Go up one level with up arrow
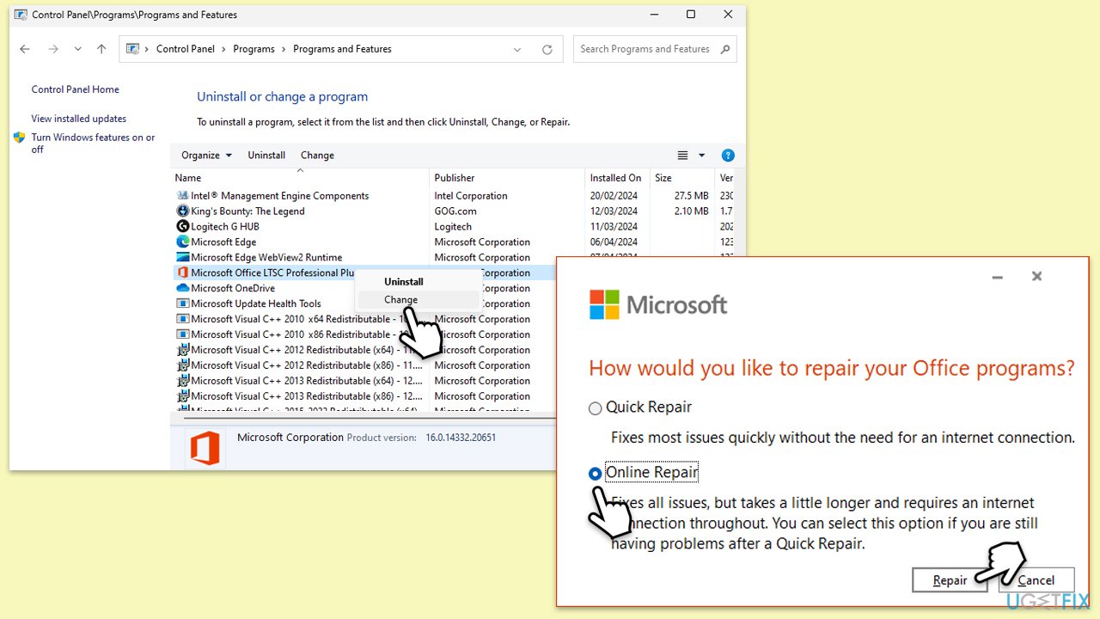 [101, 49]
